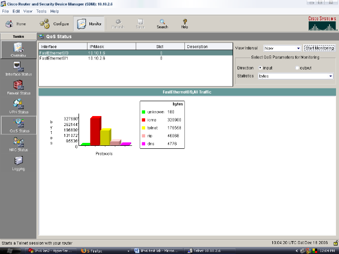The height and width of the screenshot is (254, 339).
Task: Open the NAC Status task
Action: pyautogui.click(x=18, y=142)
